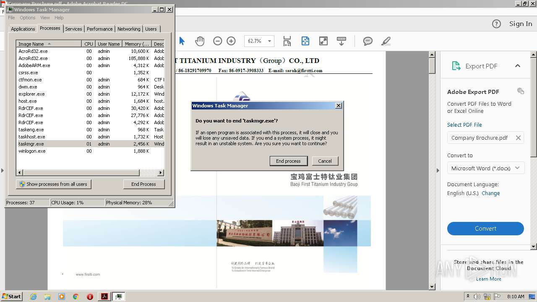
Task: Show hidden tray icons arrow
Action: pos(468,297)
